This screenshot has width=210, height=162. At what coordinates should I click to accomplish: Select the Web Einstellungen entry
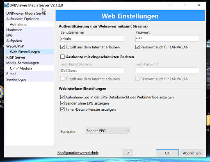pyautogui.click(x=30, y=52)
